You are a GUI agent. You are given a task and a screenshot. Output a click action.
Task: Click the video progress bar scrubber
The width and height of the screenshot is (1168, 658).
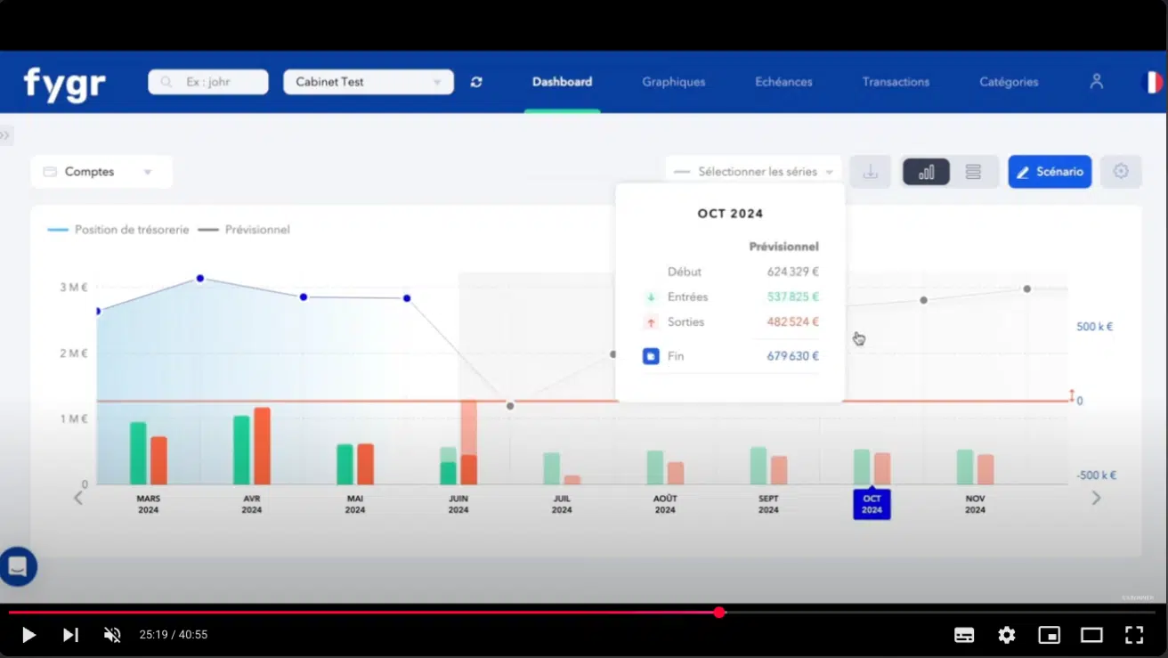coord(719,613)
